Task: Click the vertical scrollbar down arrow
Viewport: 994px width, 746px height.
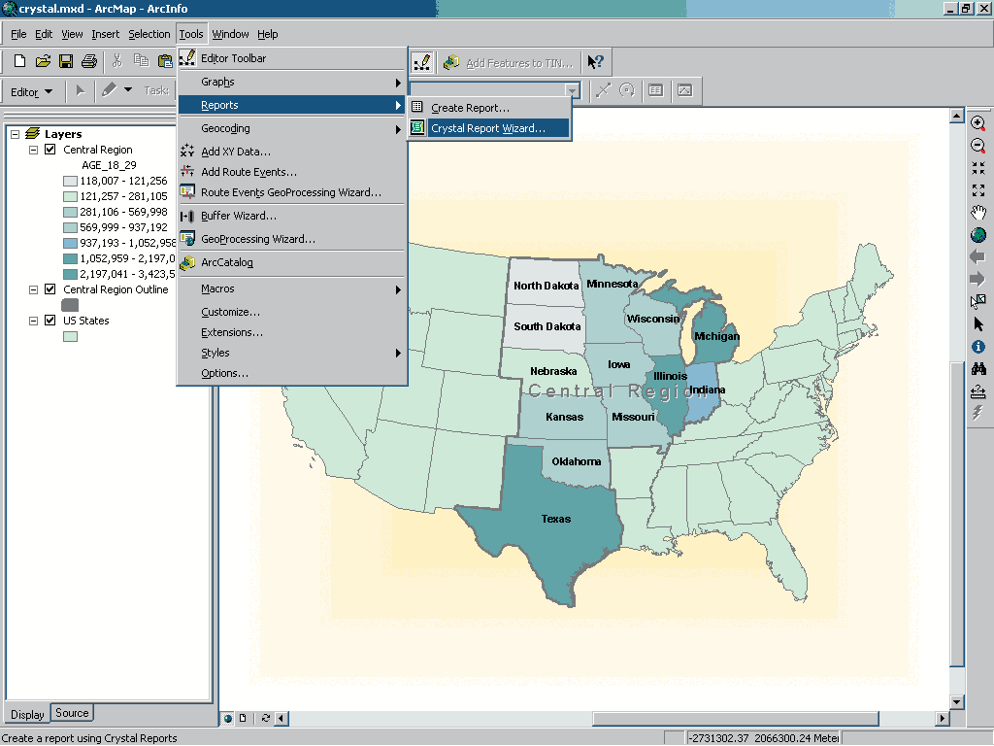Action: point(957,702)
